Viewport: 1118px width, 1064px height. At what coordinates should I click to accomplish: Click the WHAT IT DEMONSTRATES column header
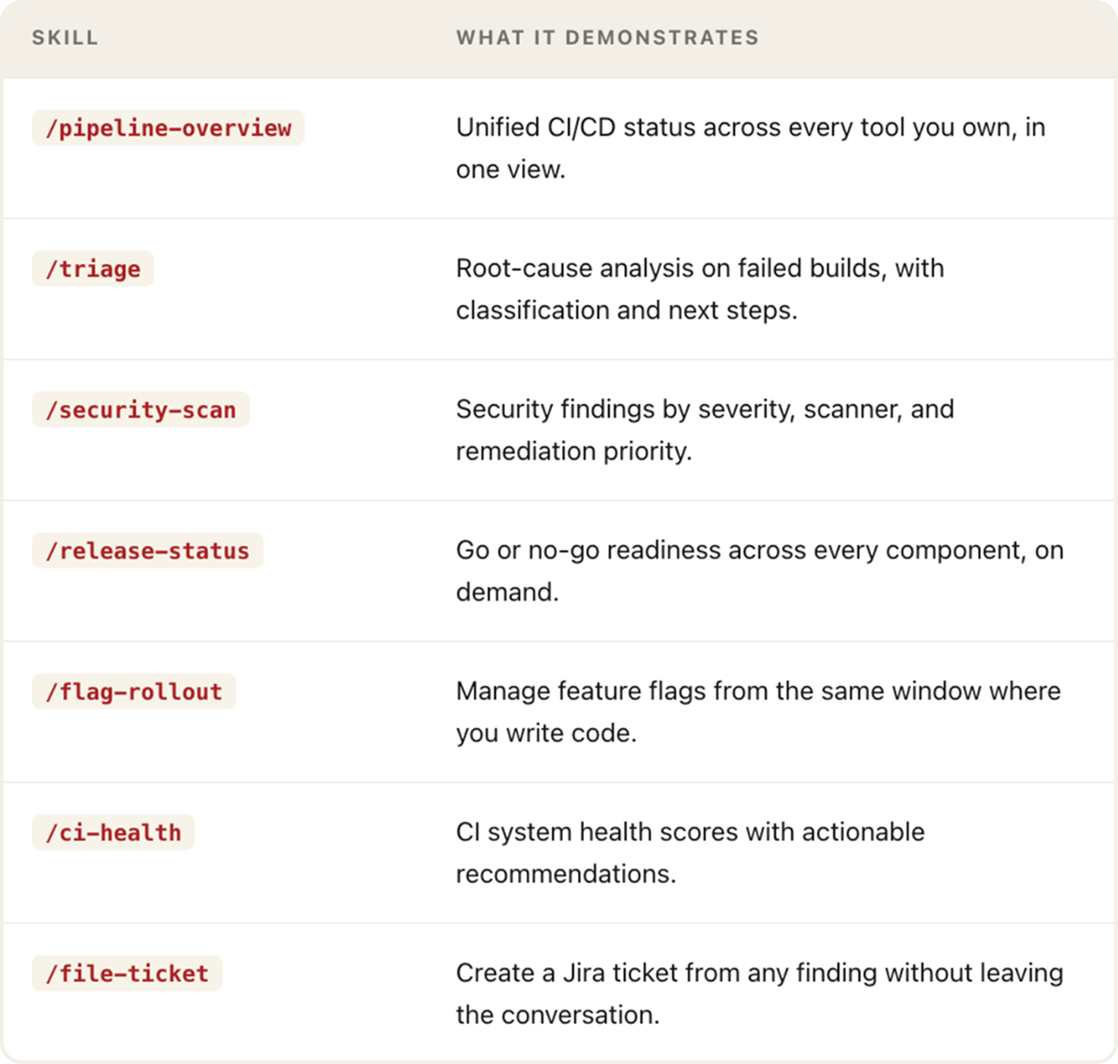[607, 37]
